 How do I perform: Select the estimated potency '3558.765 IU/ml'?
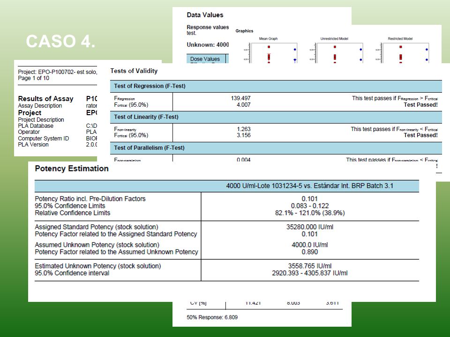pos(310,266)
